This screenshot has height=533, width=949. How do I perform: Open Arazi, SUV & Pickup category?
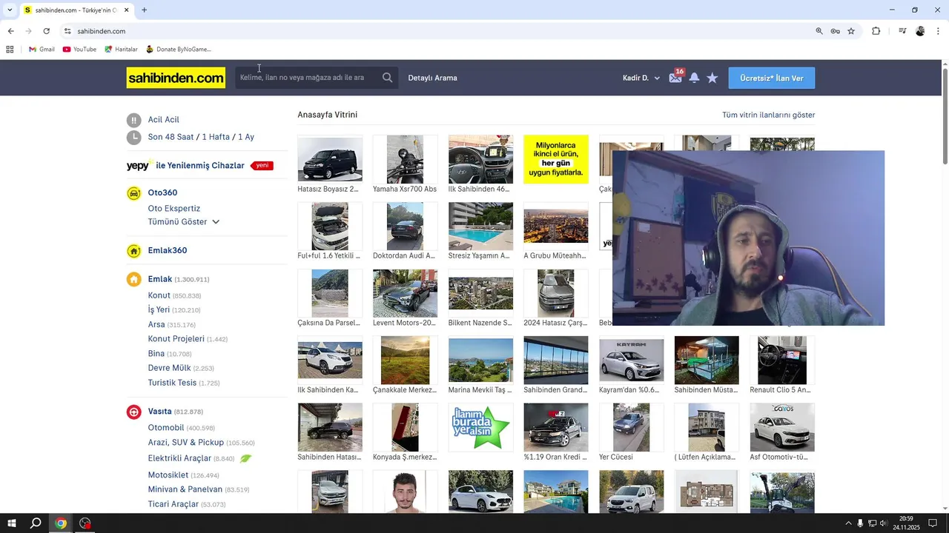pyautogui.click(x=186, y=443)
